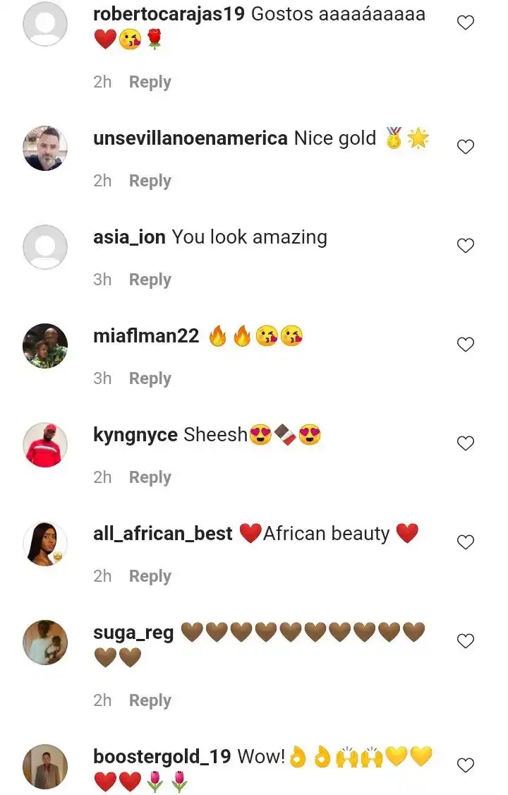The width and height of the screenshot is (508, 795).
Task: Heart the miaflman22 comment
Action: point(466,345)
